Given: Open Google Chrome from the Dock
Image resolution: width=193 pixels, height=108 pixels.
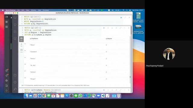Looking at the screenshot, I should point(44,96).
